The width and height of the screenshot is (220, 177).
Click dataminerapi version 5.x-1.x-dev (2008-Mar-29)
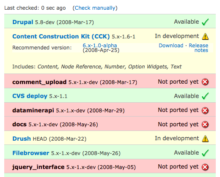pos(90,111)
